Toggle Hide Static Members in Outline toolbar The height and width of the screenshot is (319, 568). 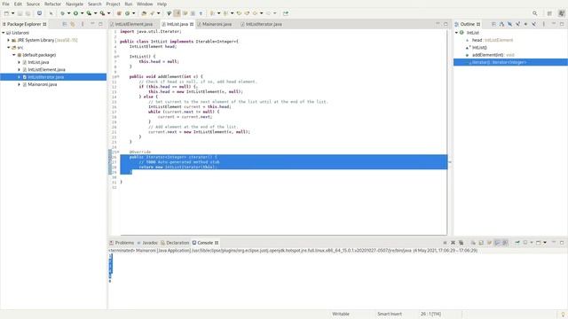[517, 24]
